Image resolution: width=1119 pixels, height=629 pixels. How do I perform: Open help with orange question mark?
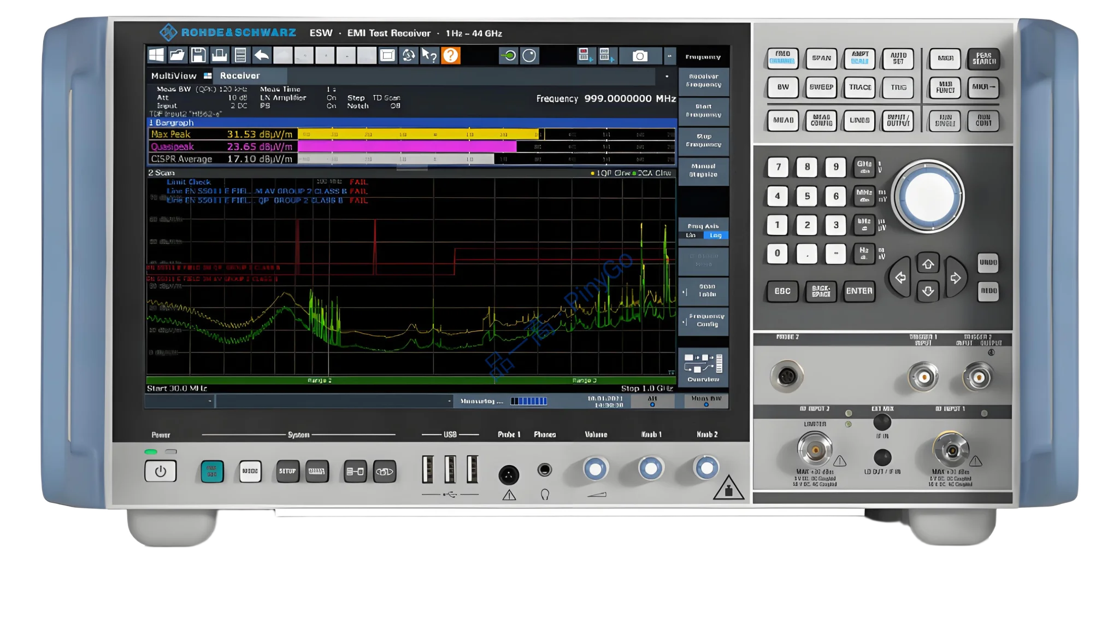pyautogui.click(x=451, y=55)
